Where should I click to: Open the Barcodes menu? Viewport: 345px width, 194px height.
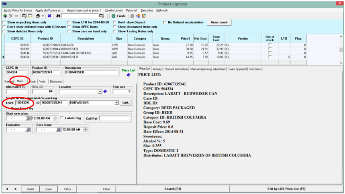coord(147,10)
